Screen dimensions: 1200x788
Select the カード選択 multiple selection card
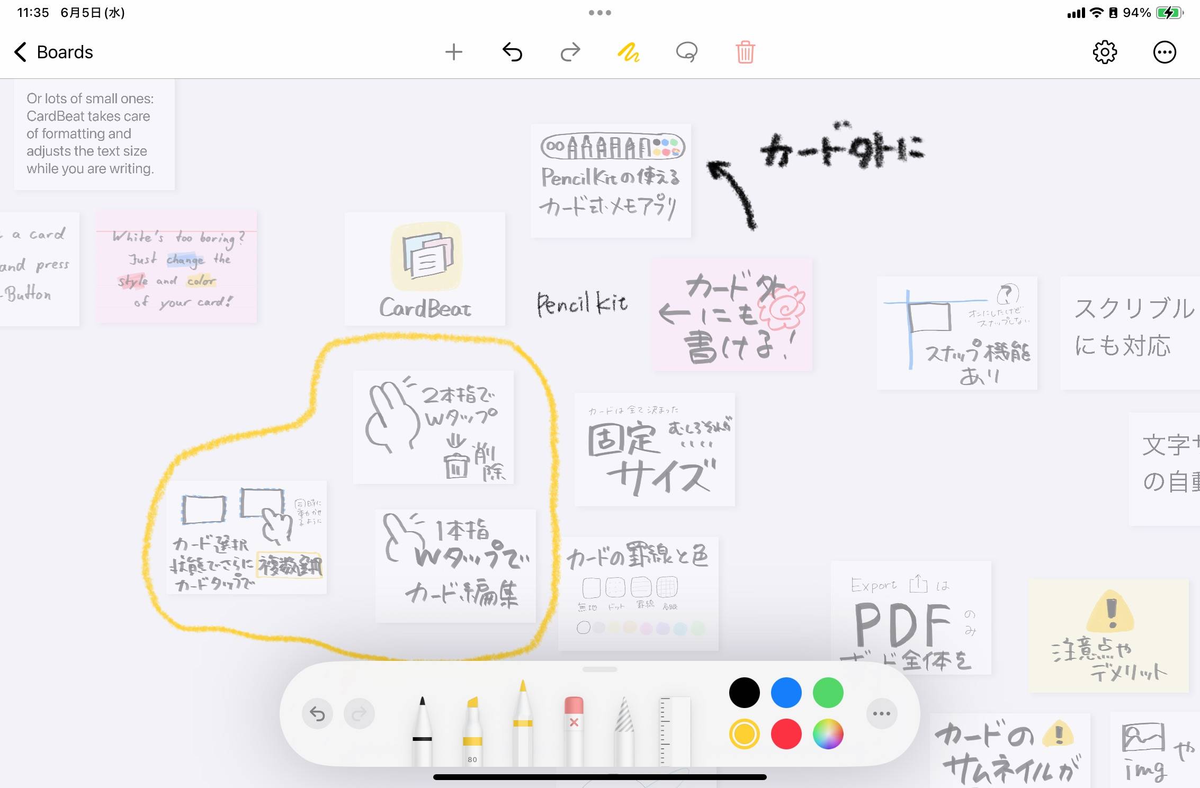click(246, 538)
